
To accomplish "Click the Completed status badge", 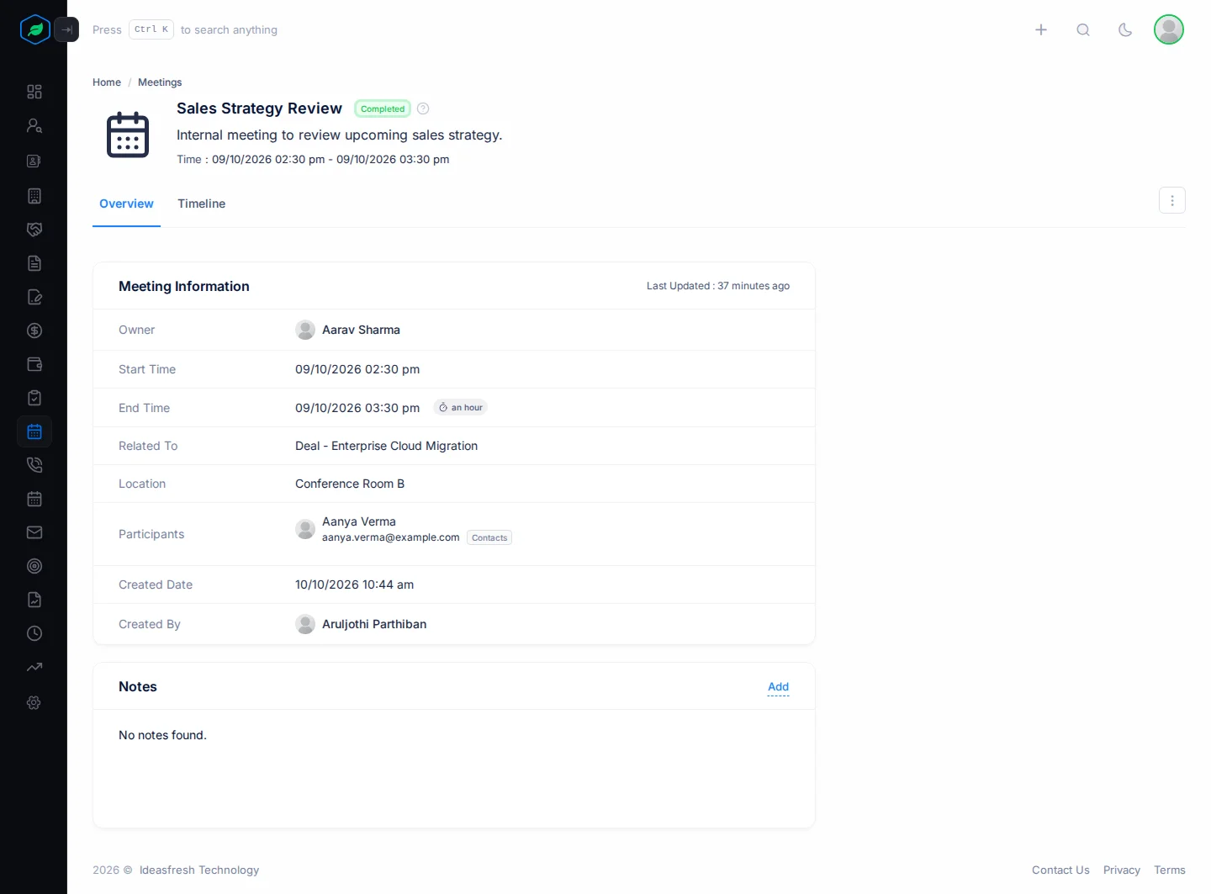I will coord(383,108).
